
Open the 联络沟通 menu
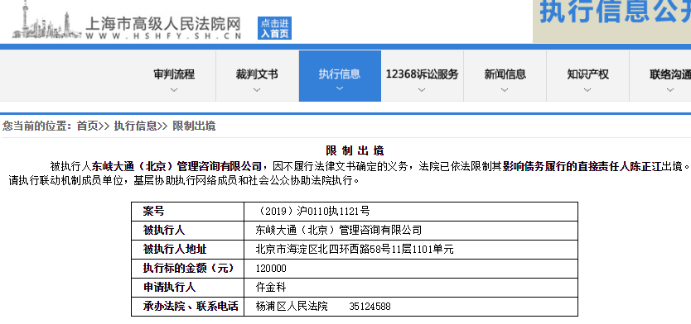click(x=661, y=75)
